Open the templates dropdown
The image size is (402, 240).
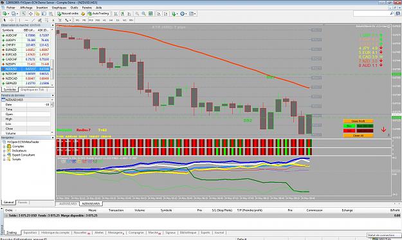[x=192, y=14]
